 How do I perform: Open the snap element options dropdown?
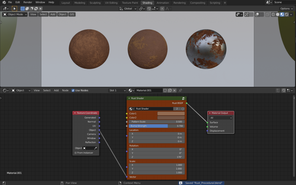155,9
